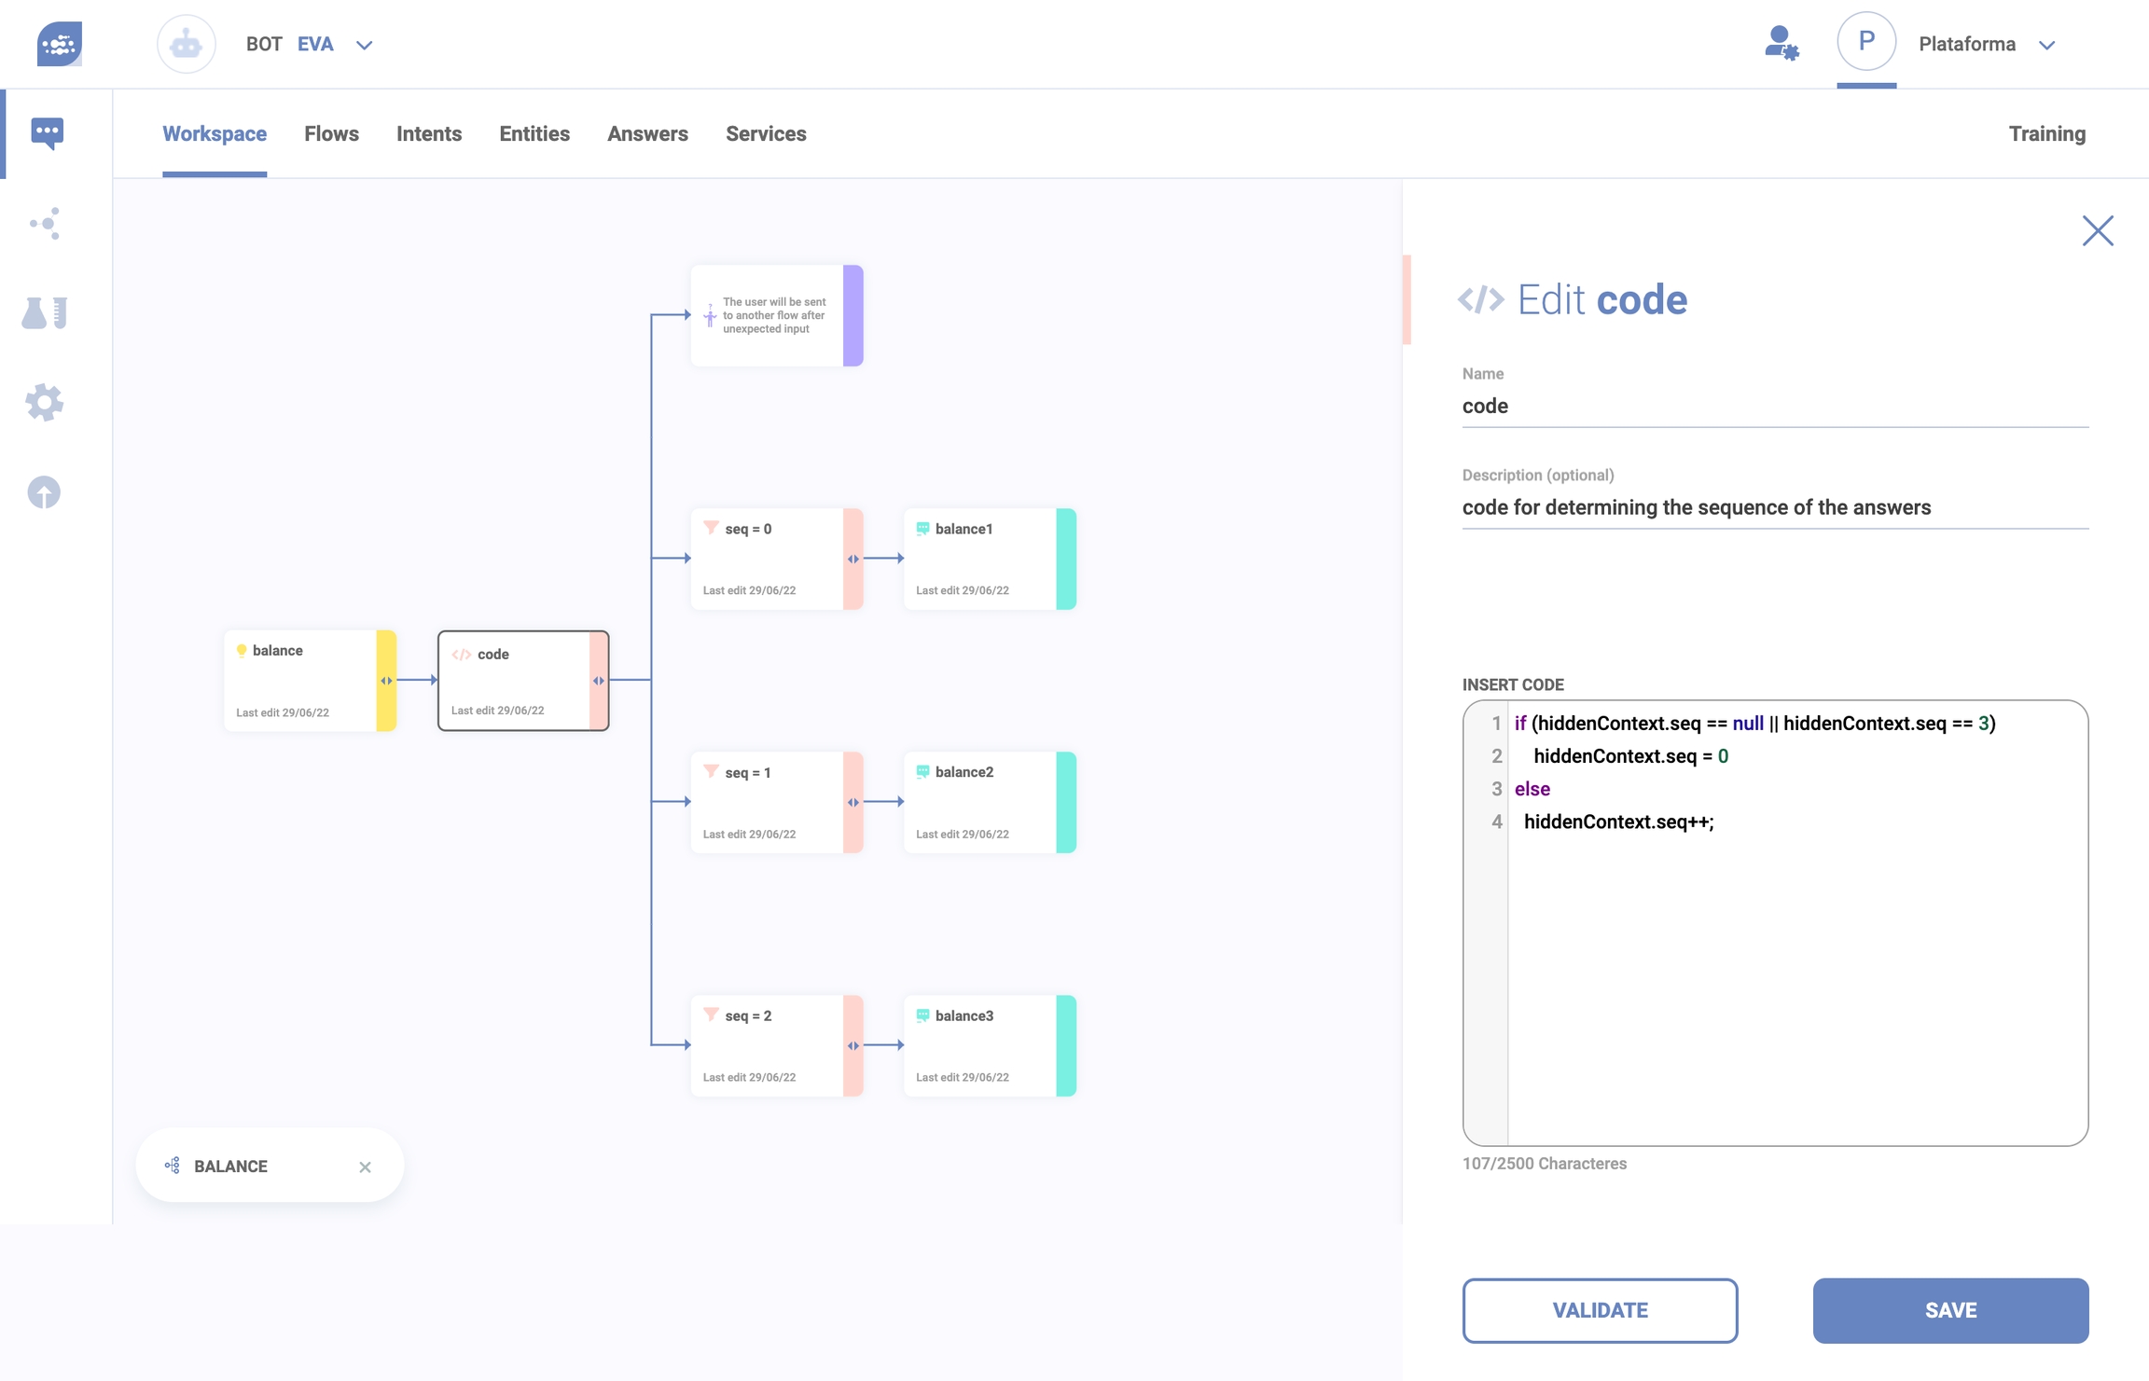Expand connector on the seq = 0 node

point(853,559)
